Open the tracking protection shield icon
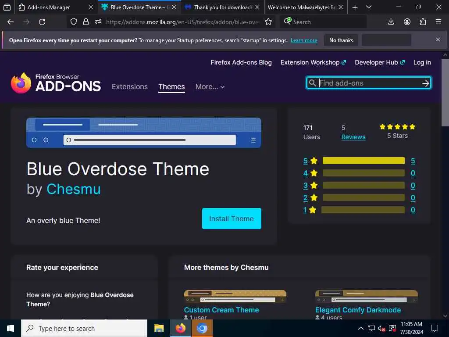This screenshot has width=449, height=337. 74,22
